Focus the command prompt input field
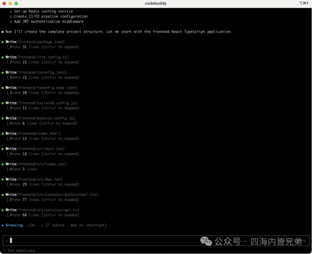The height and width of the screenshot is (254, 312). pos(156,240)
